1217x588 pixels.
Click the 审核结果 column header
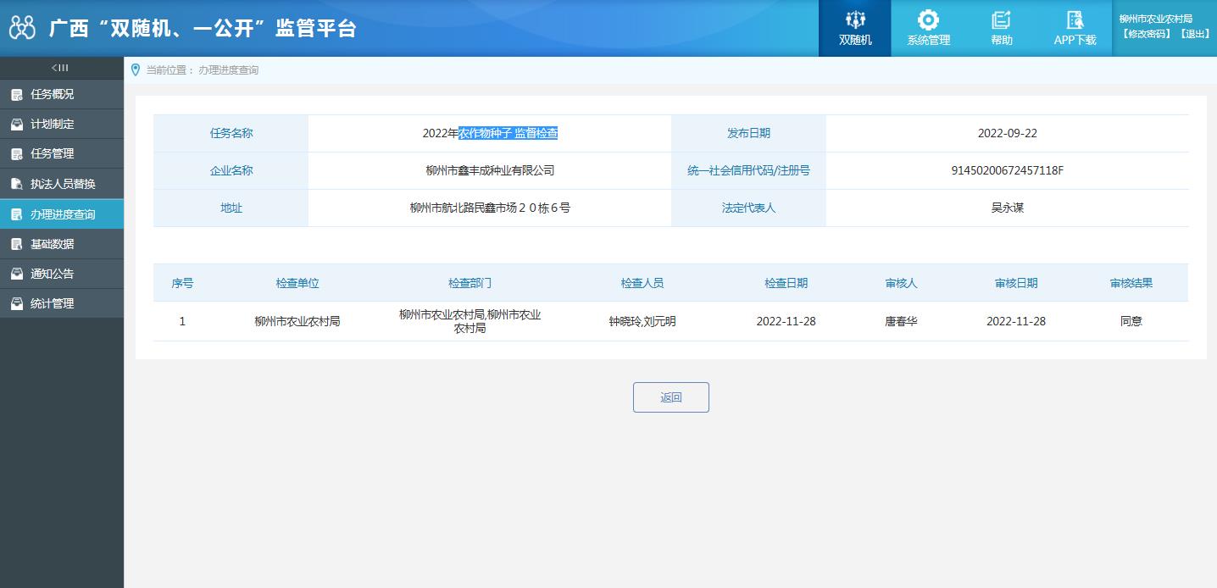point(1131,283)
